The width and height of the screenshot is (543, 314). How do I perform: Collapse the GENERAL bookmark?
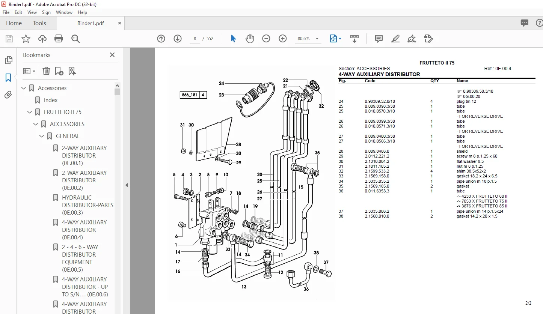click(42, 136)
